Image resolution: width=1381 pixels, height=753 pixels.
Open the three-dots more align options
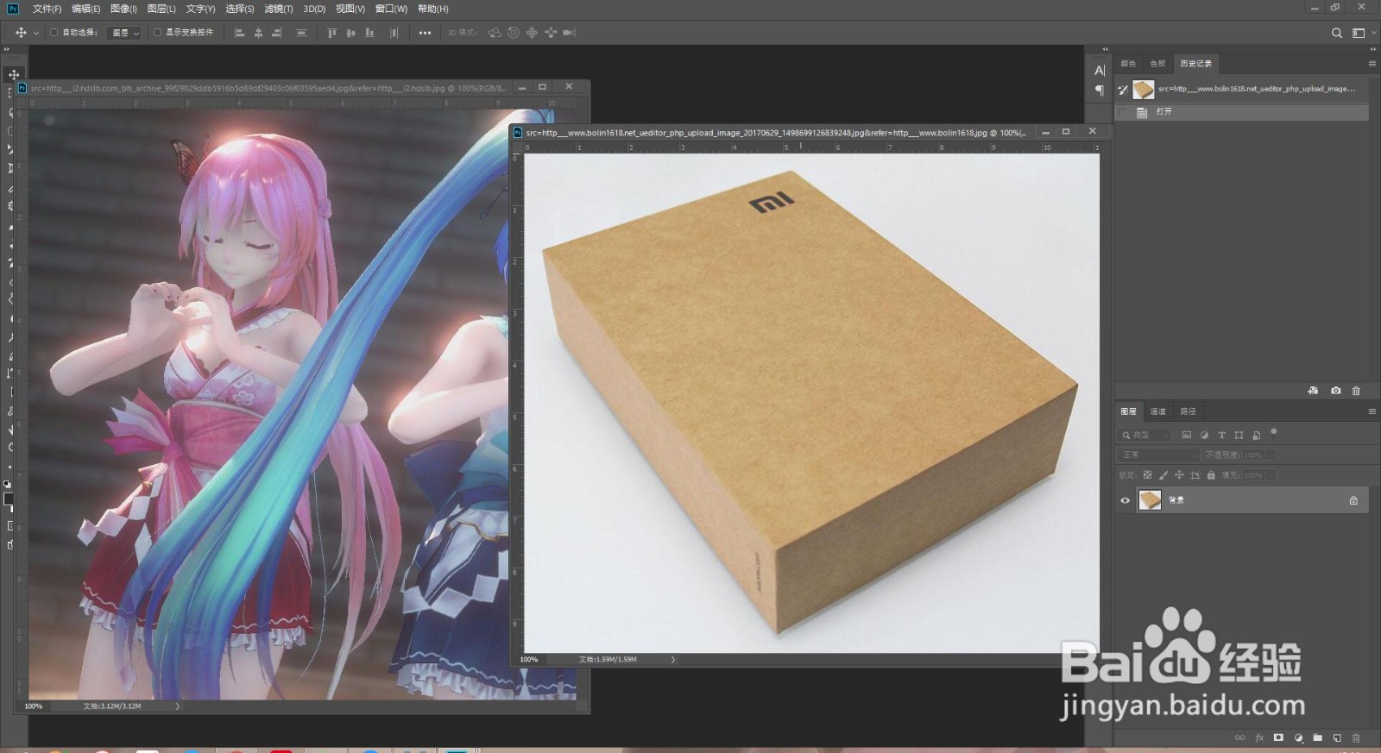(x=425, y=33)
